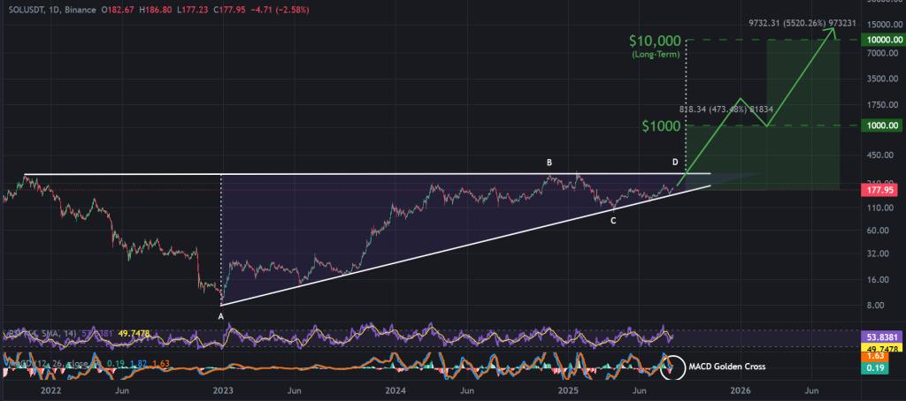The height and width of the screenshot is (401, 906).
Task: Select the RSI indicator legend label
Action: coord(18,333)
